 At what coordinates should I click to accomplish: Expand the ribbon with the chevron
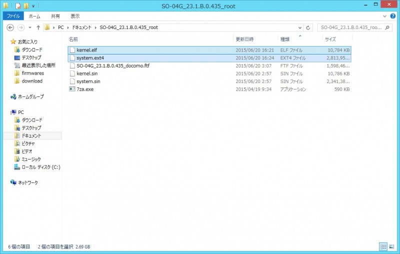coord(384,16)
